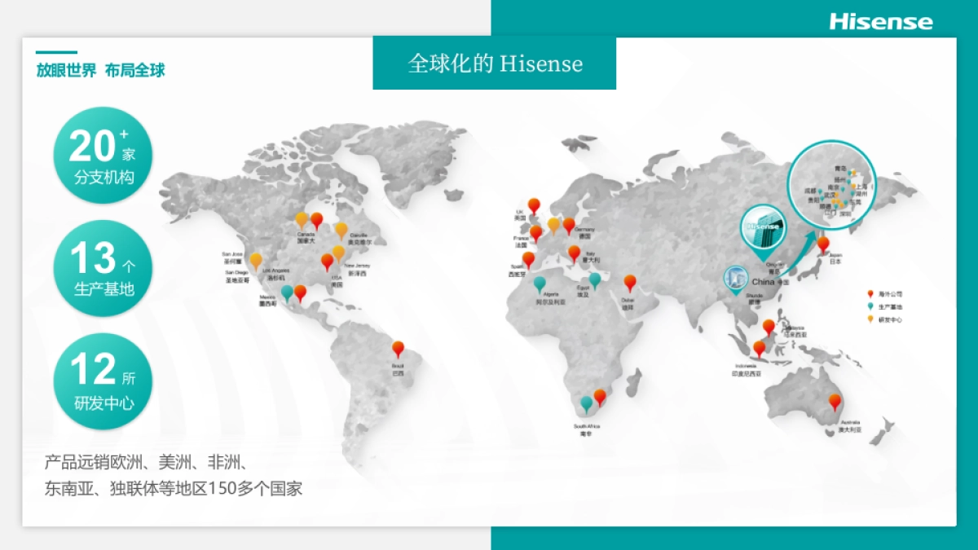978x550 pixels.
Task: Click the 12 所研发中心 circle
Action: coord(104,381)
